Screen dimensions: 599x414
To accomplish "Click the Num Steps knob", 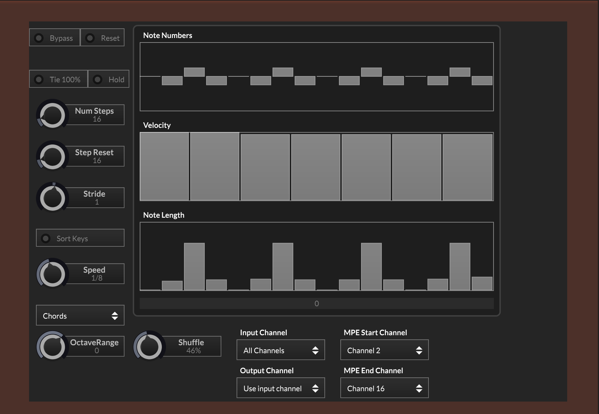I will pos(53,115).
